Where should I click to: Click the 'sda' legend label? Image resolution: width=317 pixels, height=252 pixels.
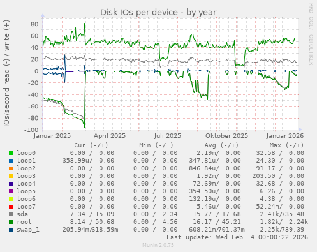[x=22, y=214]
